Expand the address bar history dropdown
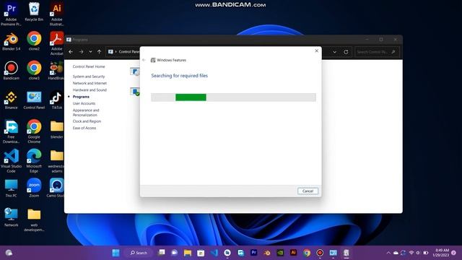The image size is (462, 260). click(x=334, y=52)
